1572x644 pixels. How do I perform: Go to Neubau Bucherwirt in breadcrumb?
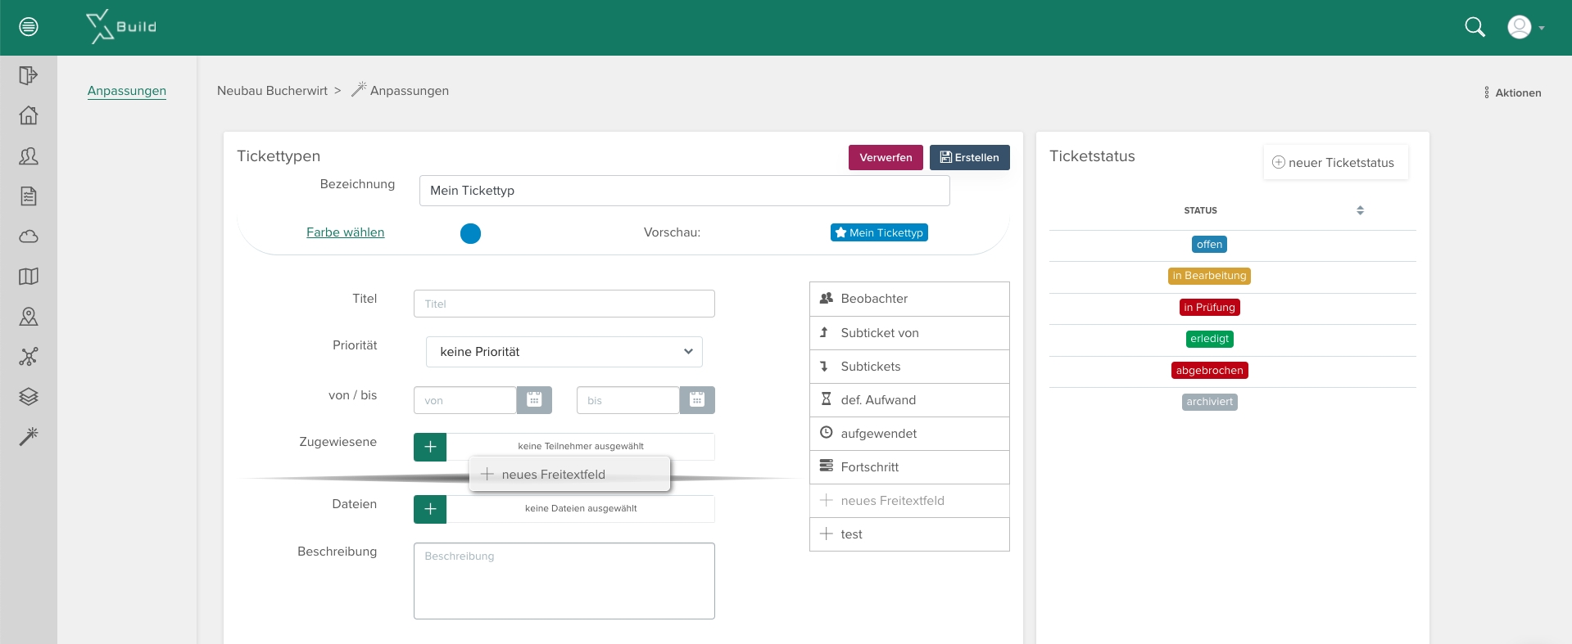coord(272,91)
